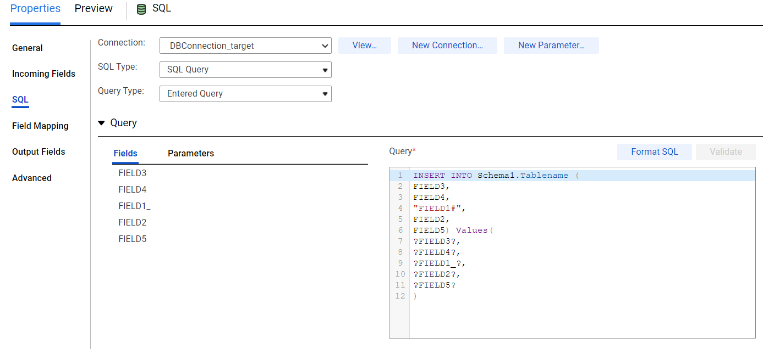Select the SQL section in sidebar
Viewport: 763px width, 349px height.
pyautogui.click(x=20, y=100)
